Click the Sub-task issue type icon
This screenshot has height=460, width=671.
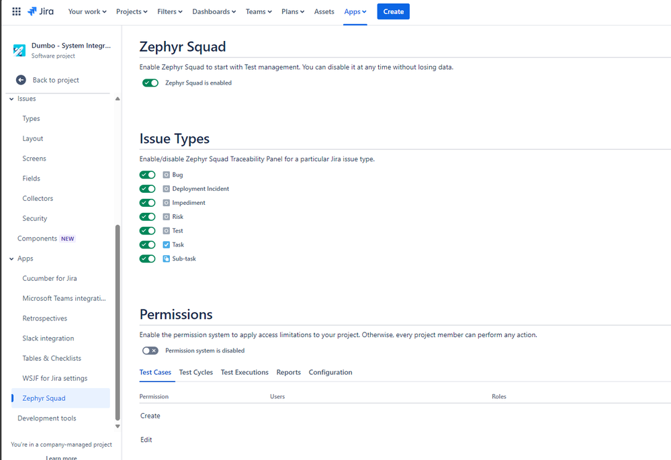click(166, 259)
